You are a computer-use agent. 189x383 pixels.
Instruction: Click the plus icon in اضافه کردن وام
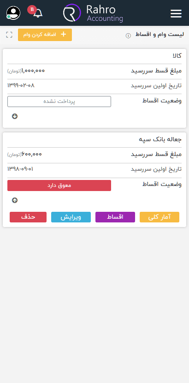pyautogui.click(x=63, y=34)
